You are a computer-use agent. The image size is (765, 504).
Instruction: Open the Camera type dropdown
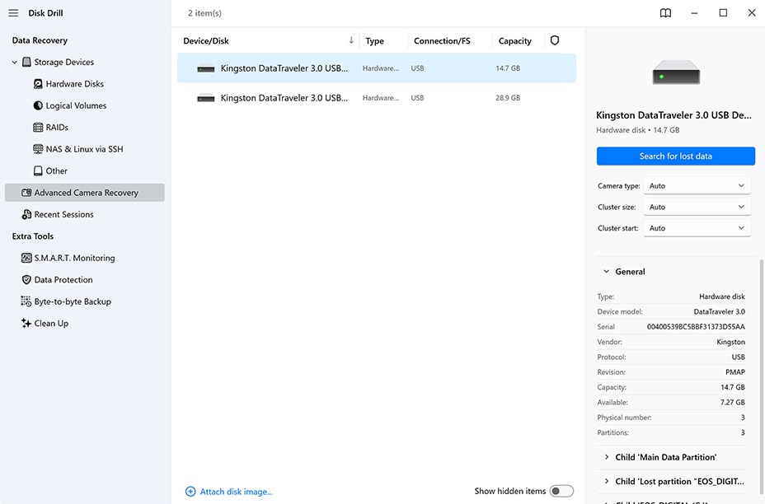[x=697, y=186]
